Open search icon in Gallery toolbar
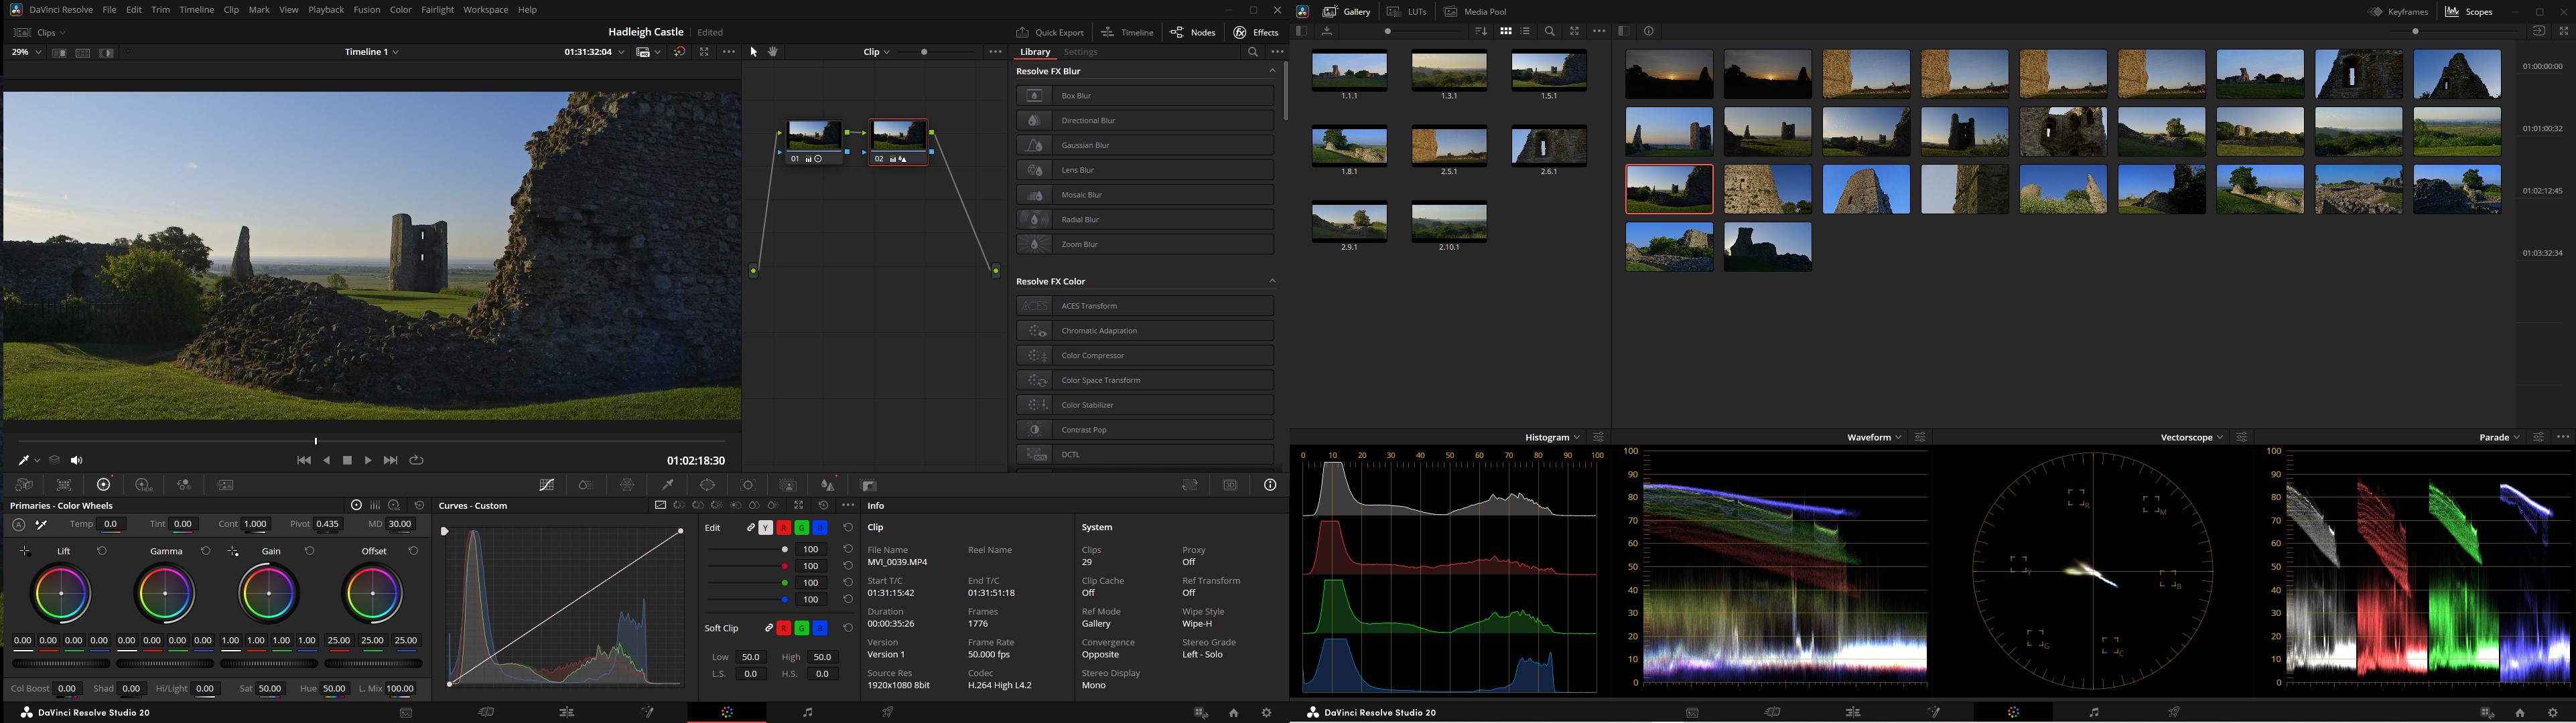The height and width of the screenshot is (723, 2576). 1550,32
